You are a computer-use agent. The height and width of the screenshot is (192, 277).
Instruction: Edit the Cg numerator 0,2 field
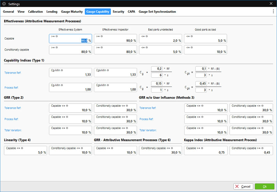pyautogui.click(x=157, y=69)
